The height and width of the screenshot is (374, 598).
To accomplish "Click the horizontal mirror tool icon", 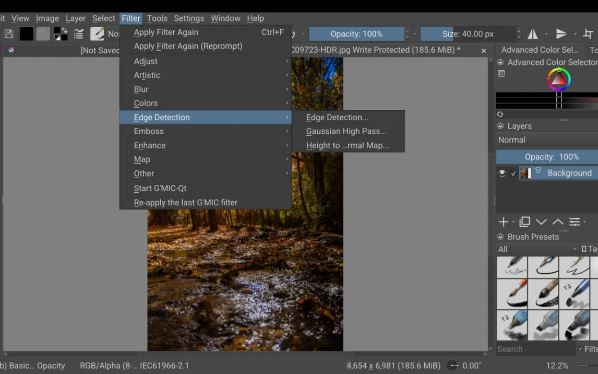I will pyautogui.click(x=533, y=34).
